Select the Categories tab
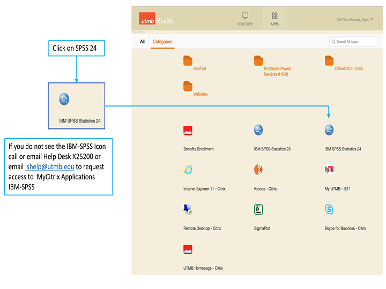The height and width of the screenshot is (289, 386). (x=162, y=42)
